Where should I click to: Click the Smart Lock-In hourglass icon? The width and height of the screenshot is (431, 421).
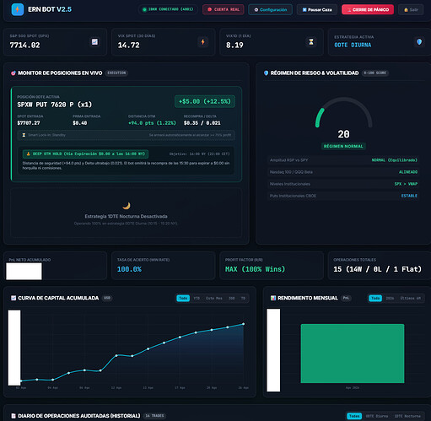pyautogui.click(x=24, y=135)
